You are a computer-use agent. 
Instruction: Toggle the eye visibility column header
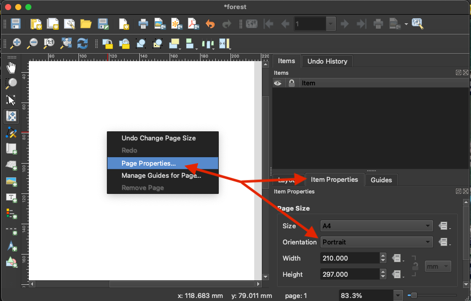278,83
